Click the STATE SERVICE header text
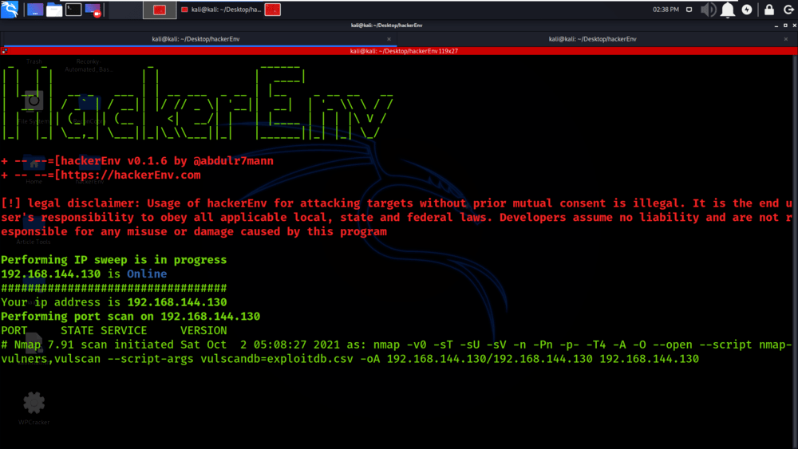This screenshot has height=449, width=798. pos(104,330)
